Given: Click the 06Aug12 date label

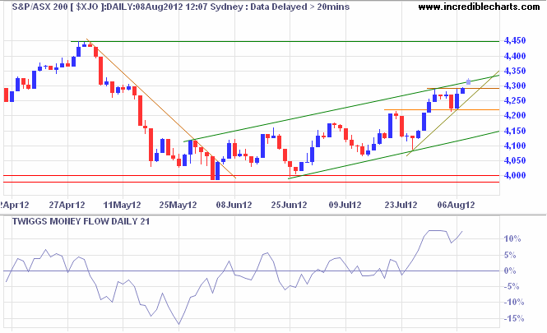Looking at the screenshot, I should pyautogui.click(x=456, y=205).
